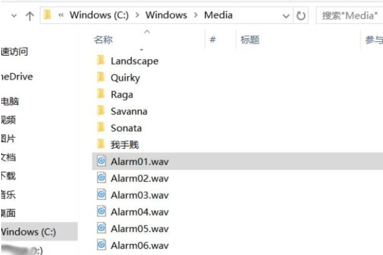Click the Windows breadcrumb segment

[167, 15]
